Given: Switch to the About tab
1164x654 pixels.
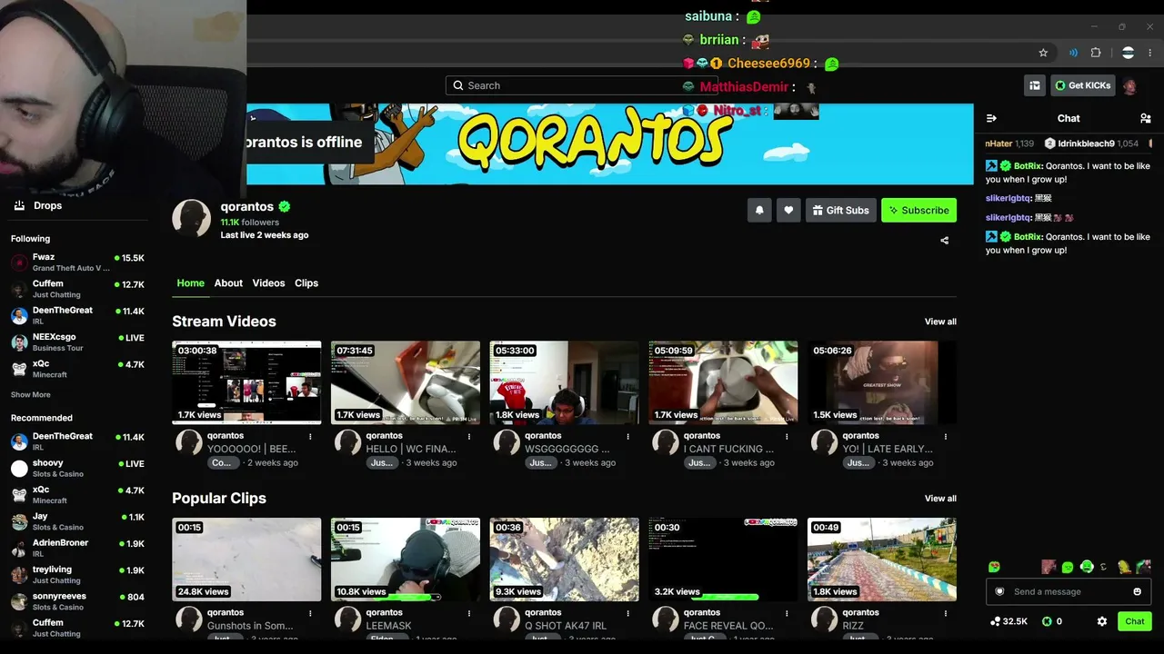Looking at the screenshot, I should coord(228,283).
